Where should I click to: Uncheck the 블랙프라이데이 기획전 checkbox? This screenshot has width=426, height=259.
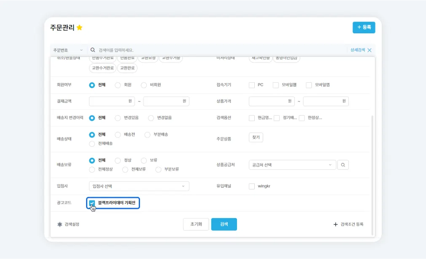92,203
